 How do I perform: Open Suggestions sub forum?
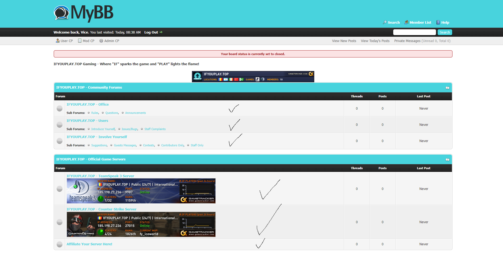[x=99, y=146]
